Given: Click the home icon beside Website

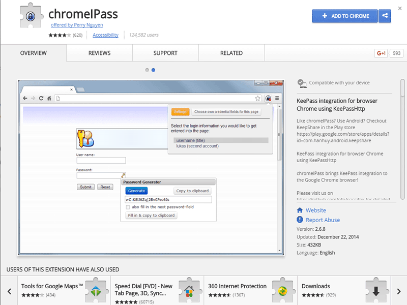Looking at the screenshot, I should tap(300, 210).
